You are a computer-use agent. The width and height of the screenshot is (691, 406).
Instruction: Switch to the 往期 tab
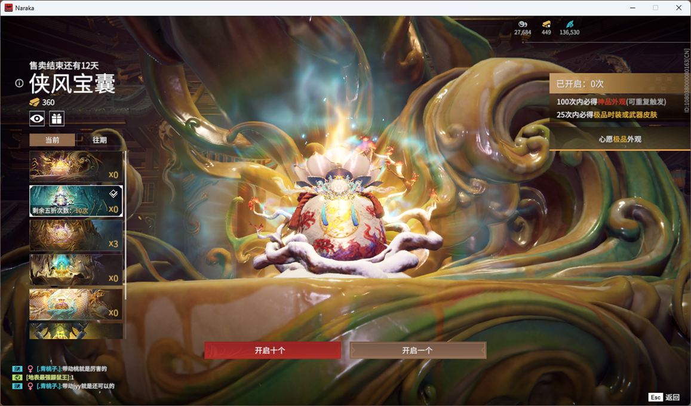(100, 140)
